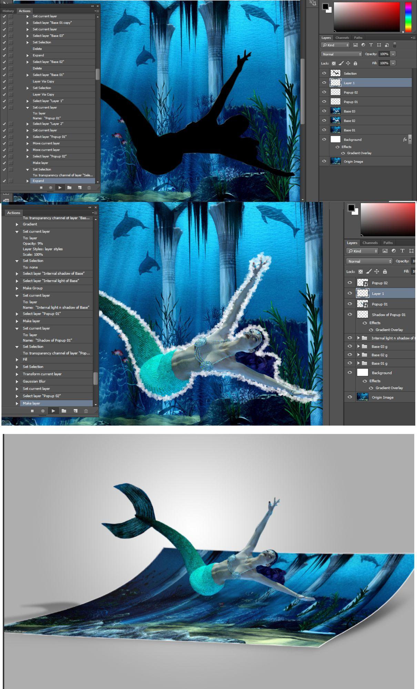The width and height of the screenshot is (417, 689).
Task: Click shape layer filter left of smart object filter
Action: 379,45
